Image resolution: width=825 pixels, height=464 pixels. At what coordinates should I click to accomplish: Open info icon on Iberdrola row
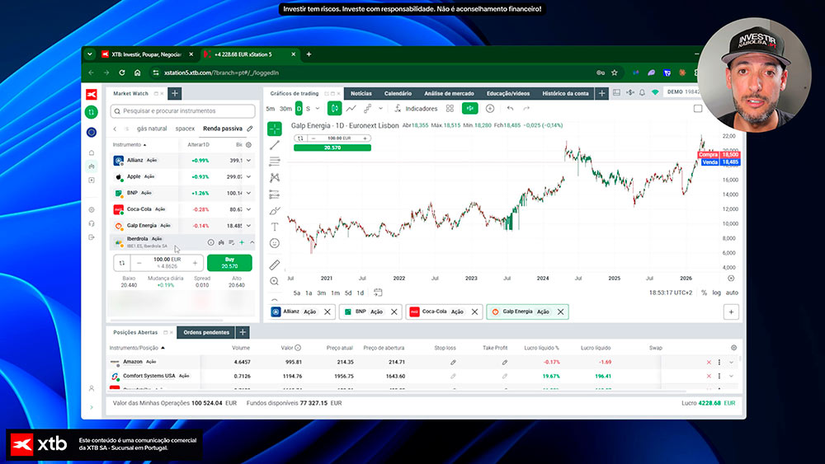tap(210, 242)
